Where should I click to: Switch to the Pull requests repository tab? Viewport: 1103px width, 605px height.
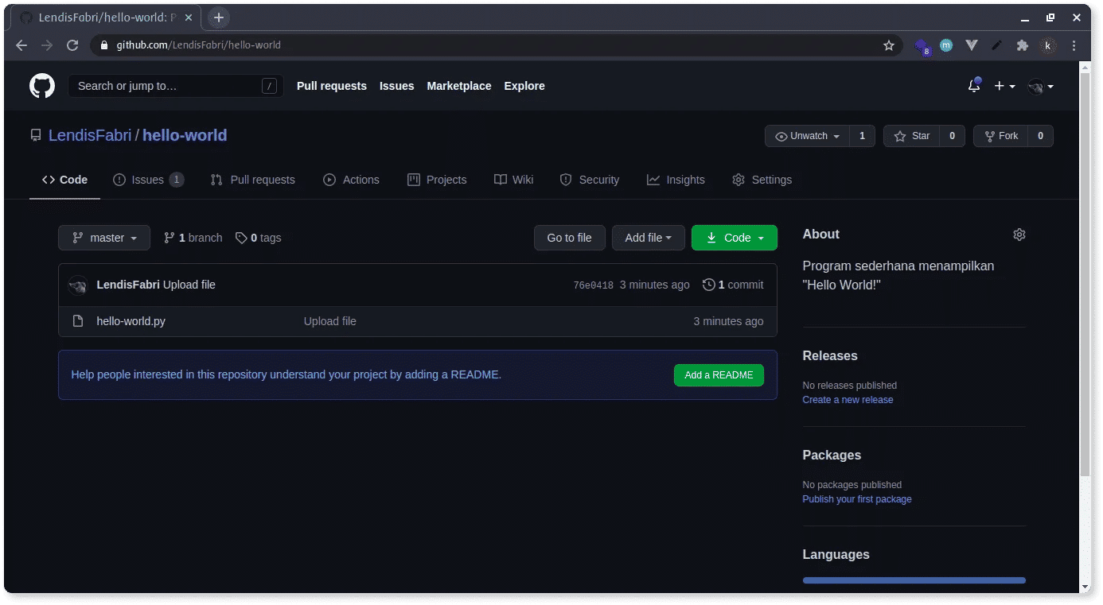[x=252, y=180]
